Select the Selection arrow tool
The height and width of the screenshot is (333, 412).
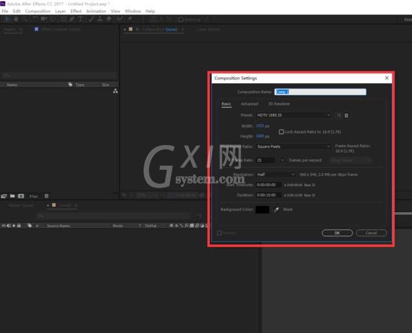tap(8, 19)
